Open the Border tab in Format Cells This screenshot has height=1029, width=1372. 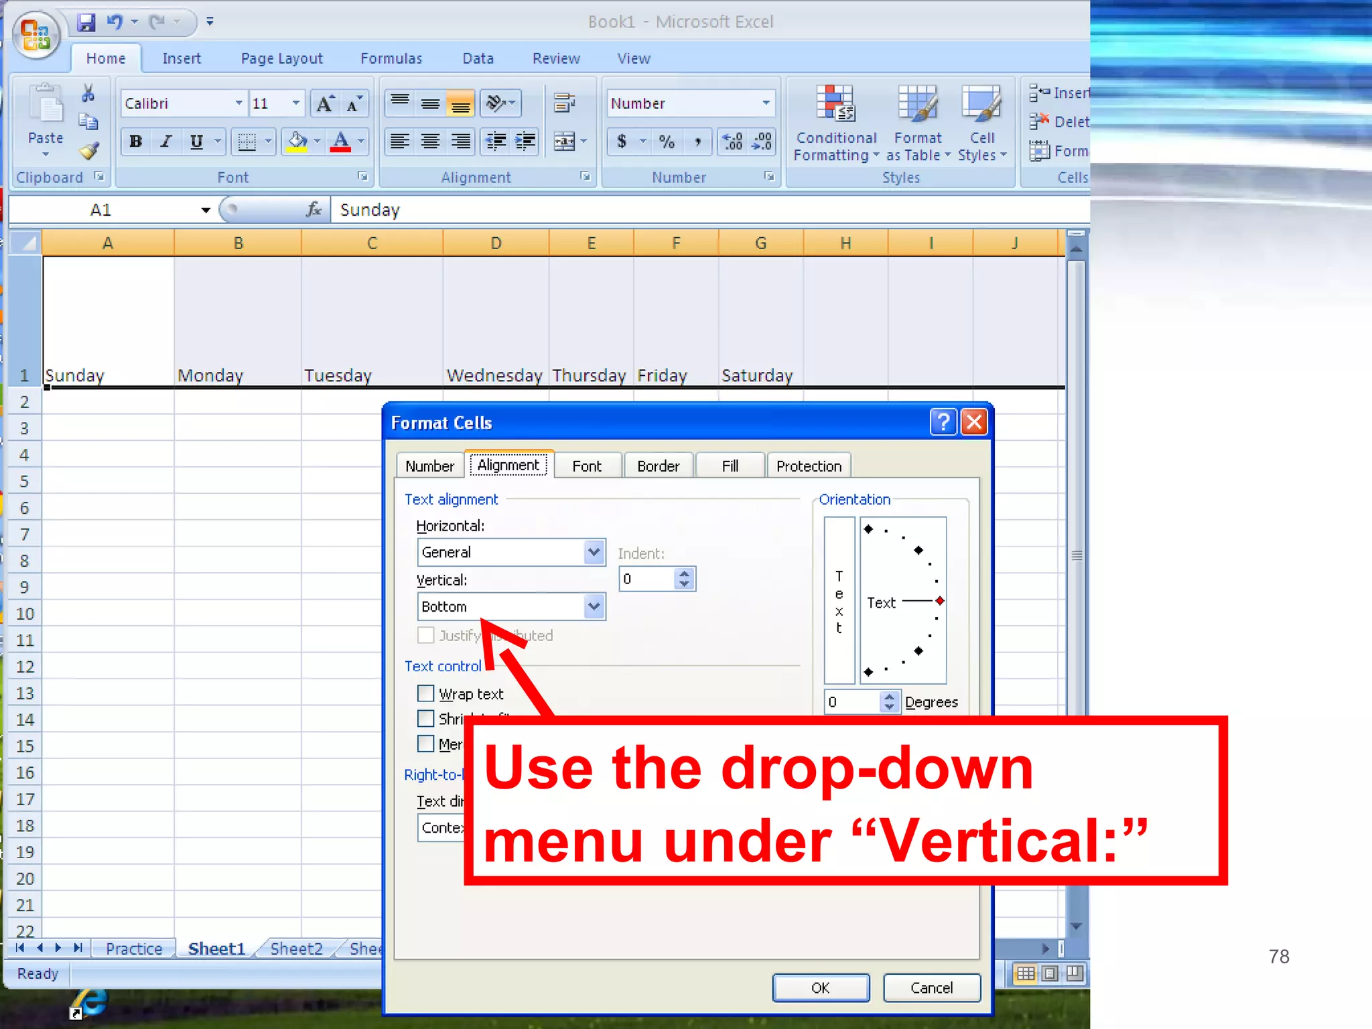(658, 466)
